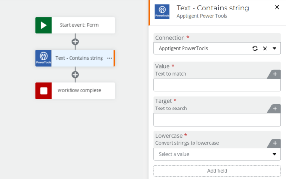286x179 pixels.
Task: Insert variable into Target field
Action: tap(275, 109)
